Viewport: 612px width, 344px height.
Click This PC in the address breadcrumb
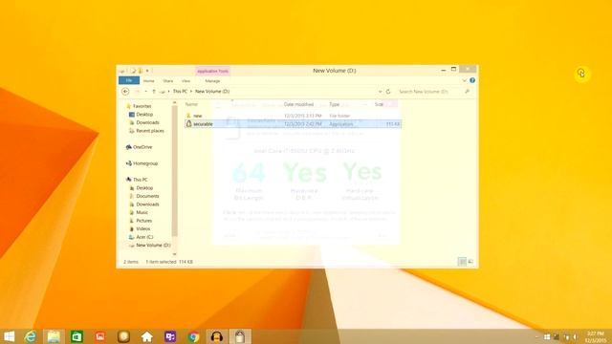click(x=180, y=92)
